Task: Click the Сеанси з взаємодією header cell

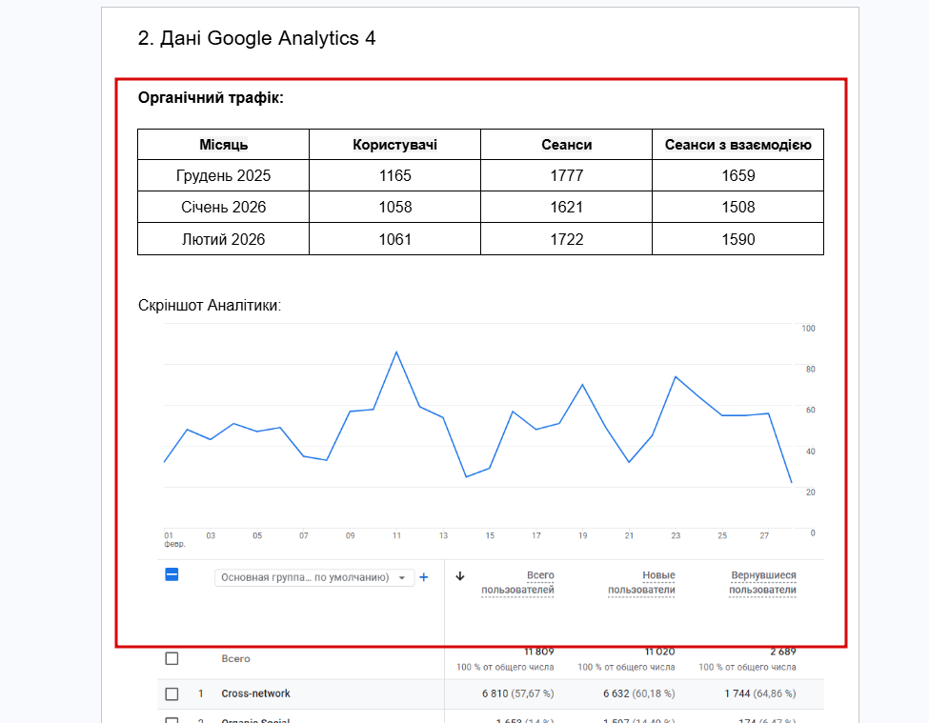Action: 738,145
